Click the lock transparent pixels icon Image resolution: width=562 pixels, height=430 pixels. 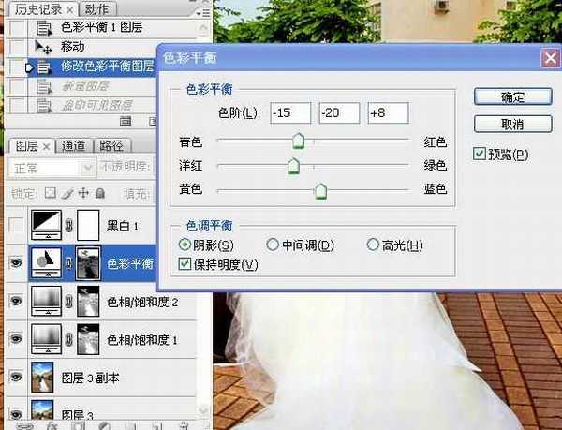pyautogui.click(x=52, y=193)
